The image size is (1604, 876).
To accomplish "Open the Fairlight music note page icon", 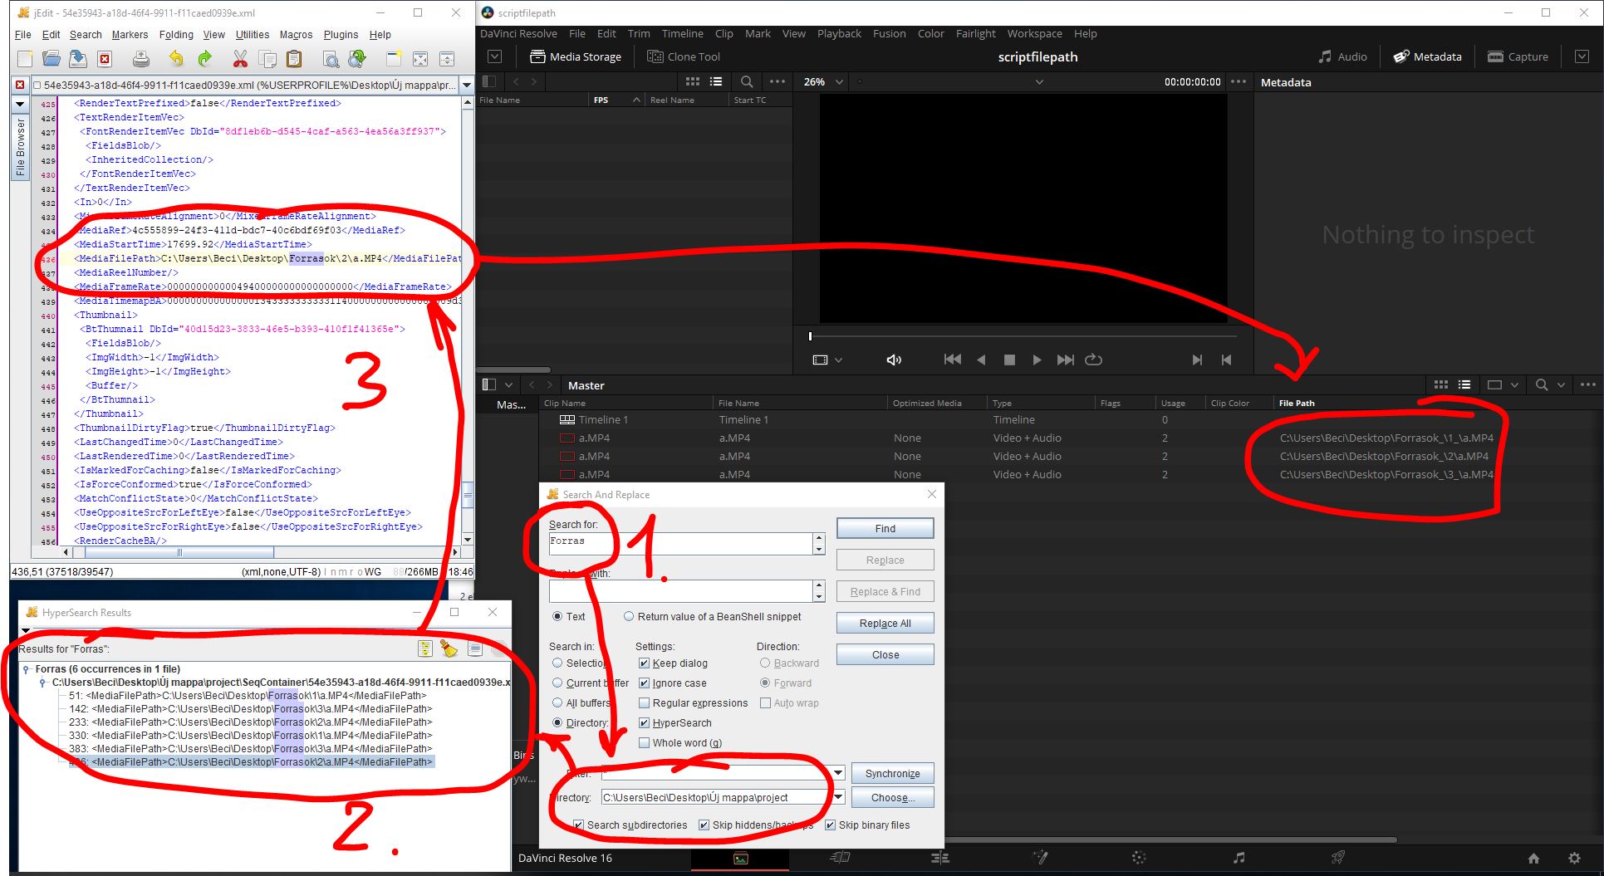I will [1239, 858].
